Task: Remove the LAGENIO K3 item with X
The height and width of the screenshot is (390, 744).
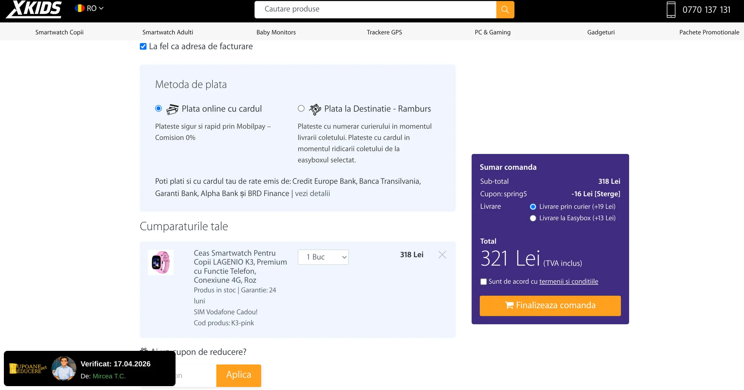Action: pos(442,255)
